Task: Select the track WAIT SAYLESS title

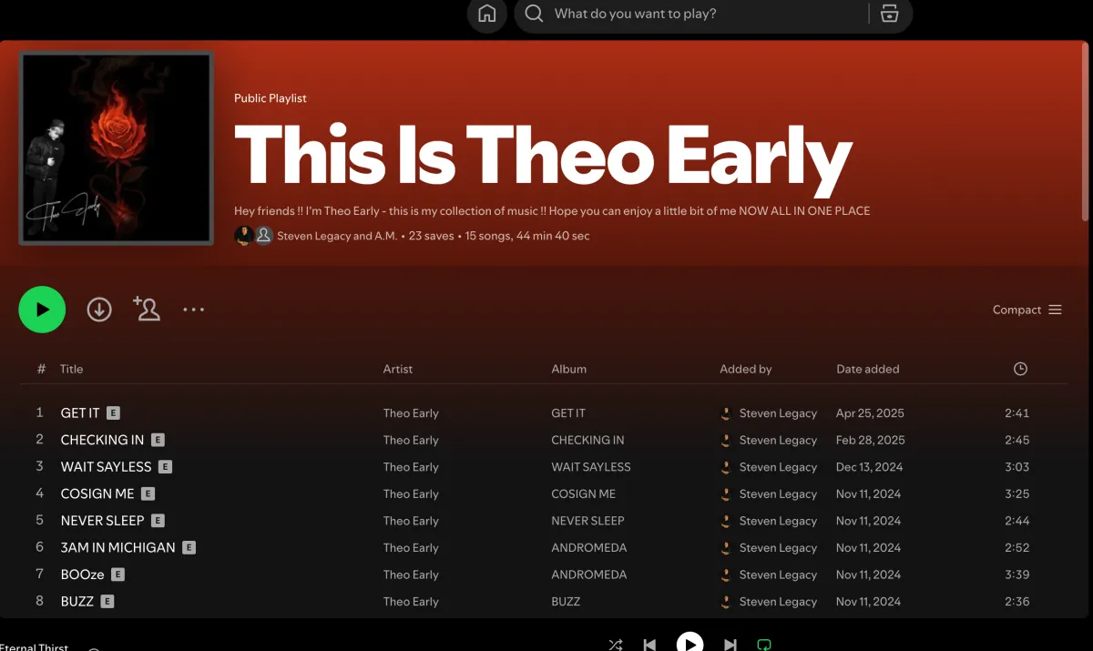Action: (x=106, y=466)
